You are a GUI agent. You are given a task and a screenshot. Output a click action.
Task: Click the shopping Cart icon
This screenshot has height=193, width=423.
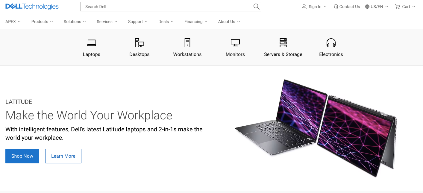[x=398, y=7]
